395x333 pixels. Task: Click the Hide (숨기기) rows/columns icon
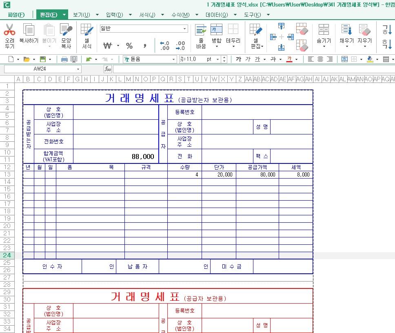[x=324, y=29]
